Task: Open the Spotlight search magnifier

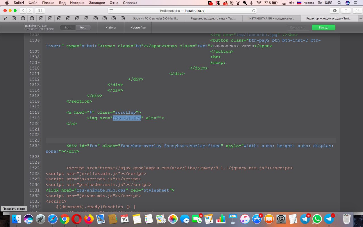Action: 339,3
